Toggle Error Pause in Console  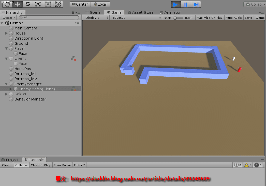click(x=62, y=165)
